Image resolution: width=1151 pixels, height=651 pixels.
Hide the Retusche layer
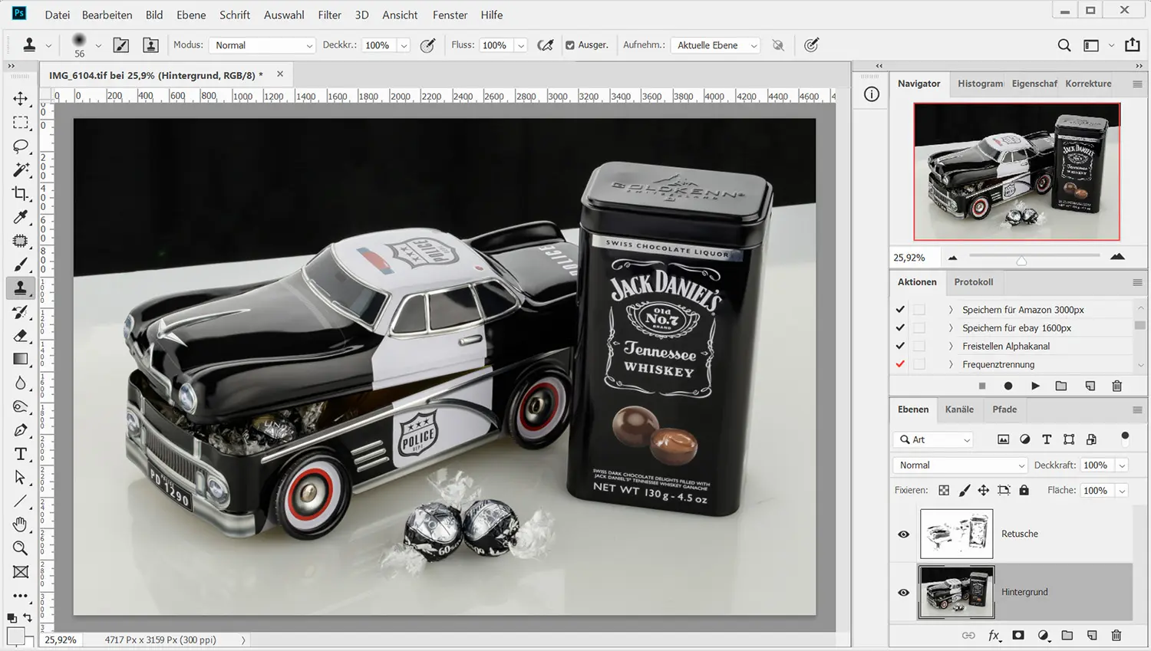click(903, 534)
